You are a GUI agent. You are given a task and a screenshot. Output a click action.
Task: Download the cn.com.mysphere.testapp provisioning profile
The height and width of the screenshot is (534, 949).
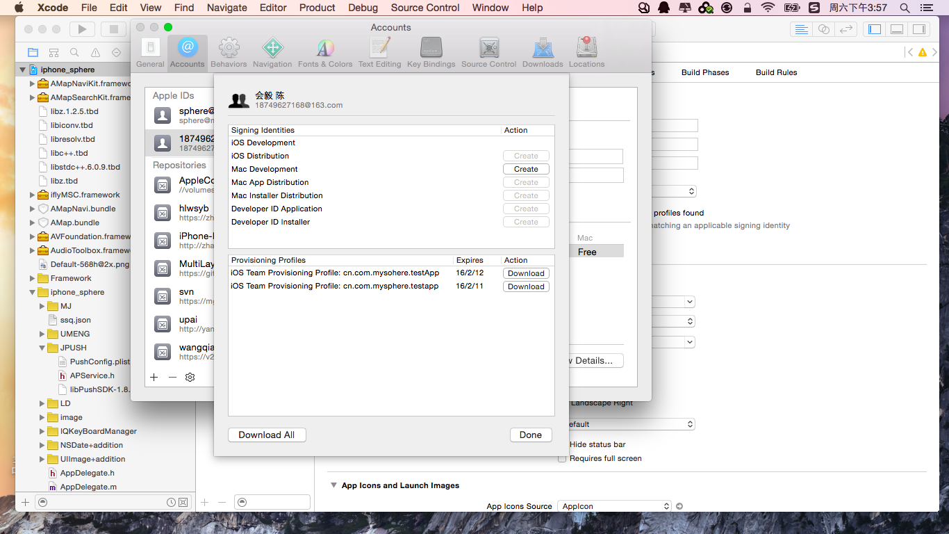526,286
